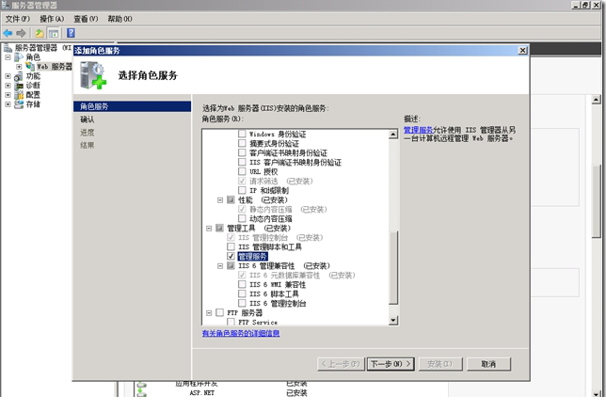
Task: Check 动态内容压缩 checkbox
Action: 242,218
